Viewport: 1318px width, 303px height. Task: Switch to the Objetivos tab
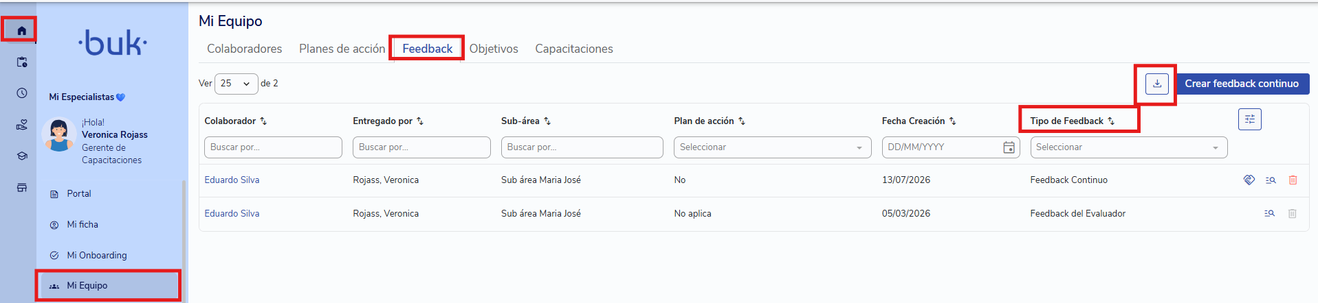tap(494, 49)
